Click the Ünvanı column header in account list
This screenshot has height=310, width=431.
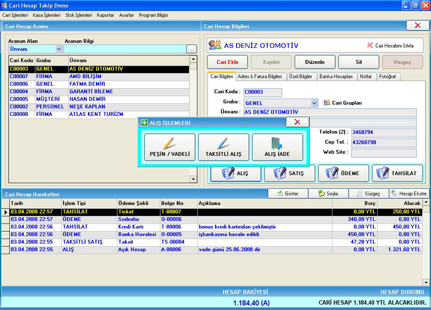coord(129,60)
